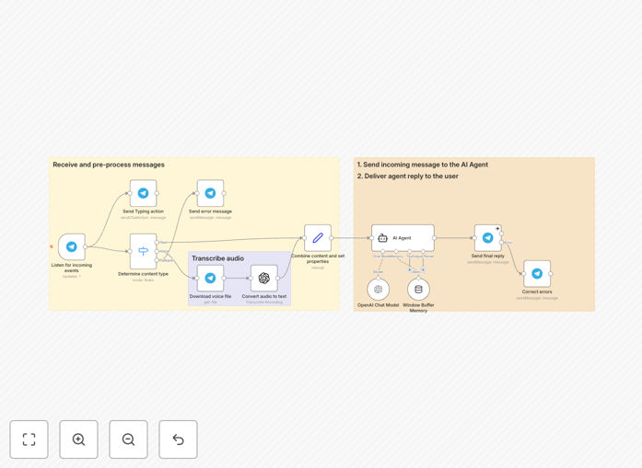Click the output connector of Send error message node
The width and height of the screenshot is (642, 468).
coord(224,193)
